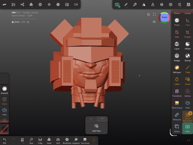Select the Gizmo tool

188,93
